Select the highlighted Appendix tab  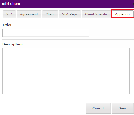[123, 14]
